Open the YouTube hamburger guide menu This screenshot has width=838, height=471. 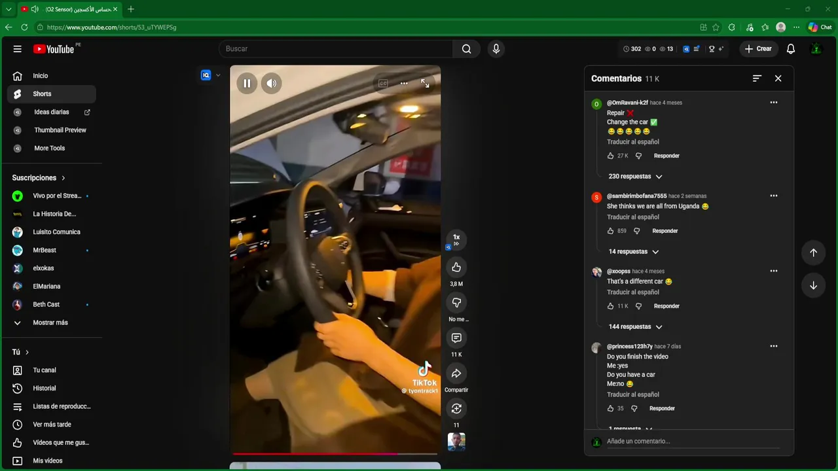(18, 49)
